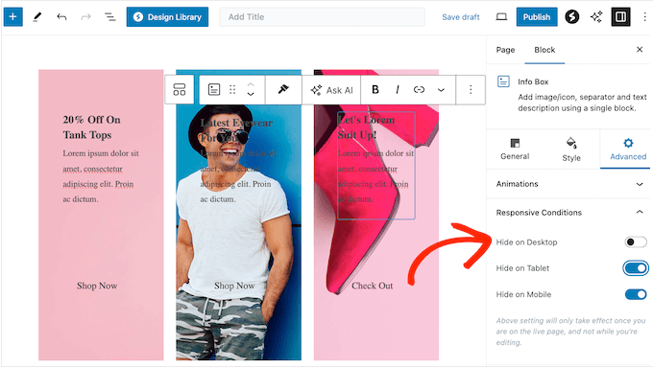Click the 'Hide on Desktop' label
This screenshot has width=653, height=368.
click(526, 242)
